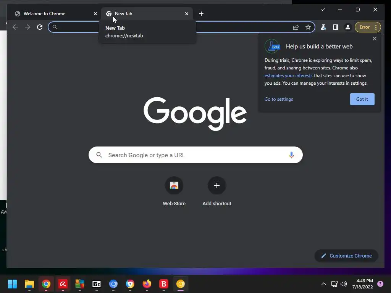Open the volume tray icon

point(344,284)
